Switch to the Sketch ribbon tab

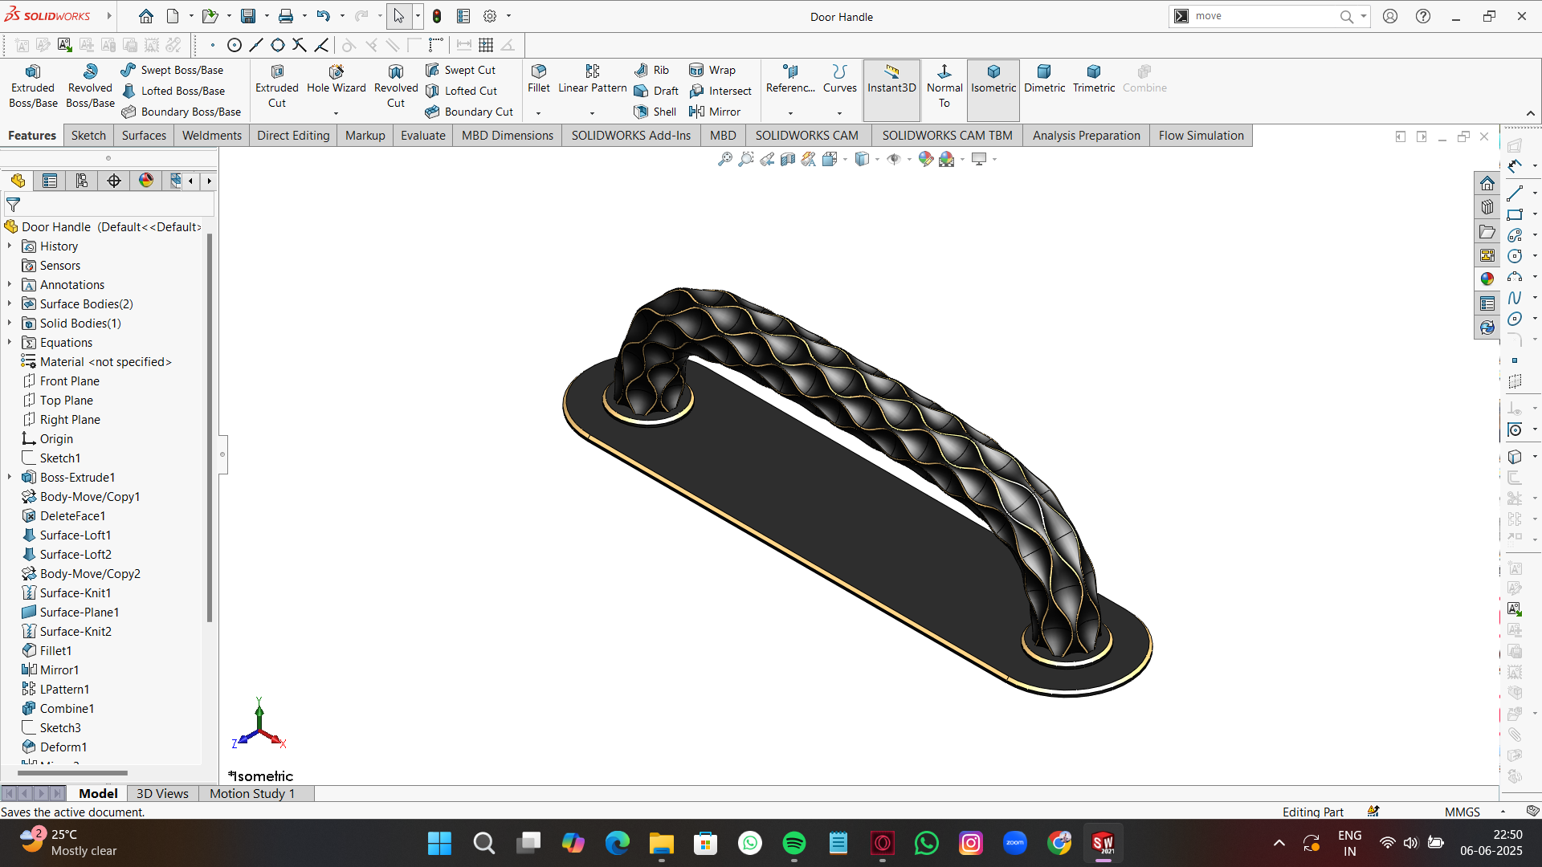pos(88,136)
